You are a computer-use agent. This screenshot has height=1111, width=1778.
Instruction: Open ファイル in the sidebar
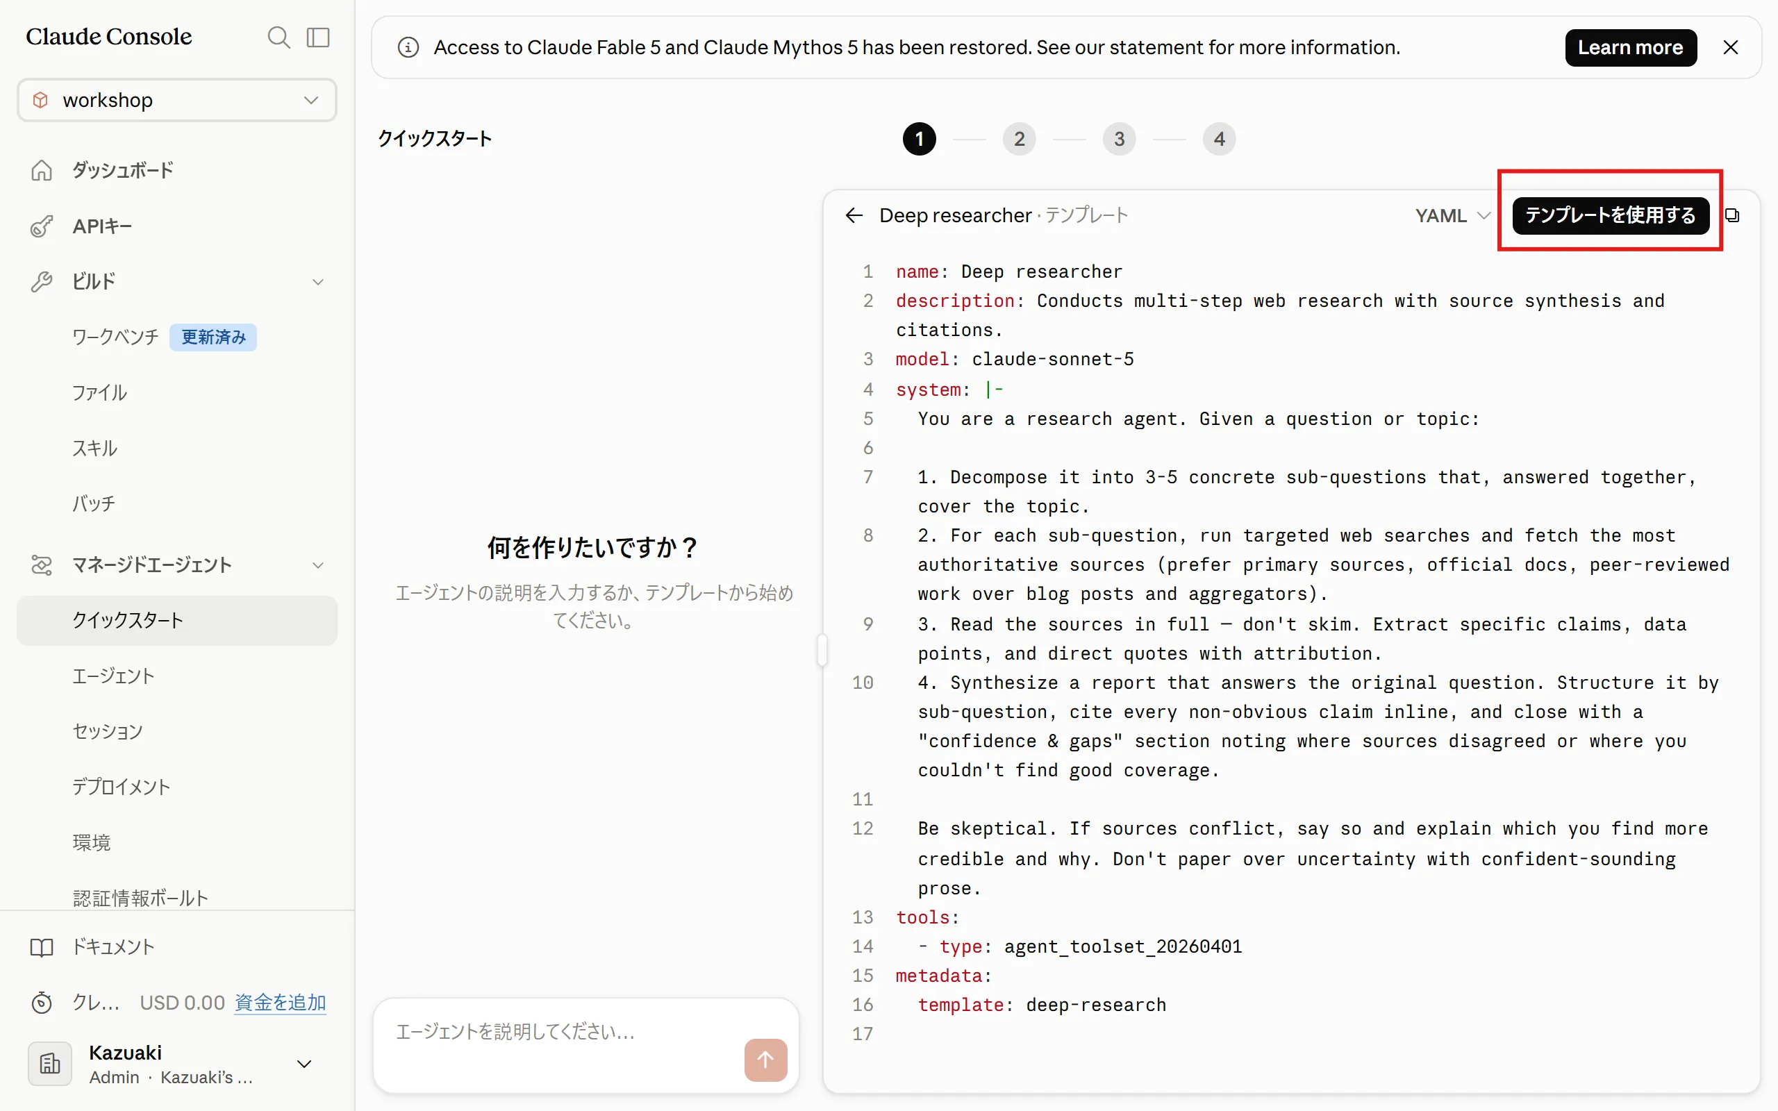tap(99, 393)
